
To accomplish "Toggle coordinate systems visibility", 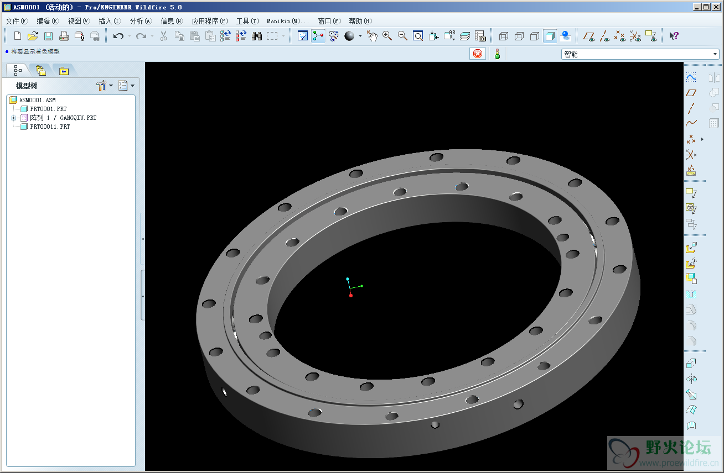I will (635, 36).
